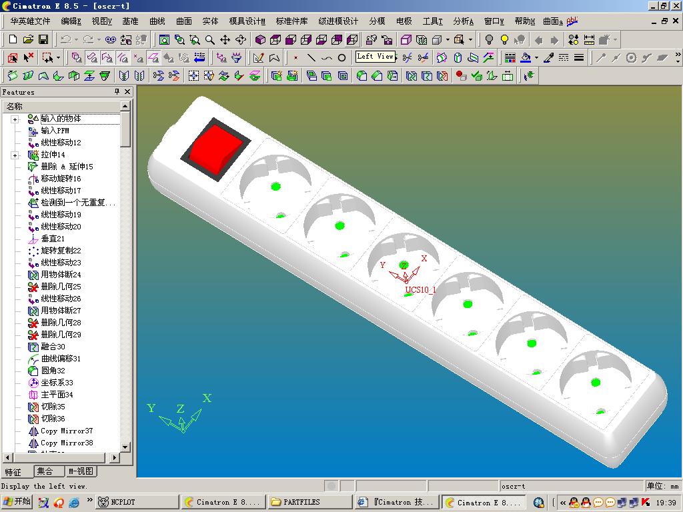
Task: Click the feature tree scroll-down arrow
Action: [125, 447]
